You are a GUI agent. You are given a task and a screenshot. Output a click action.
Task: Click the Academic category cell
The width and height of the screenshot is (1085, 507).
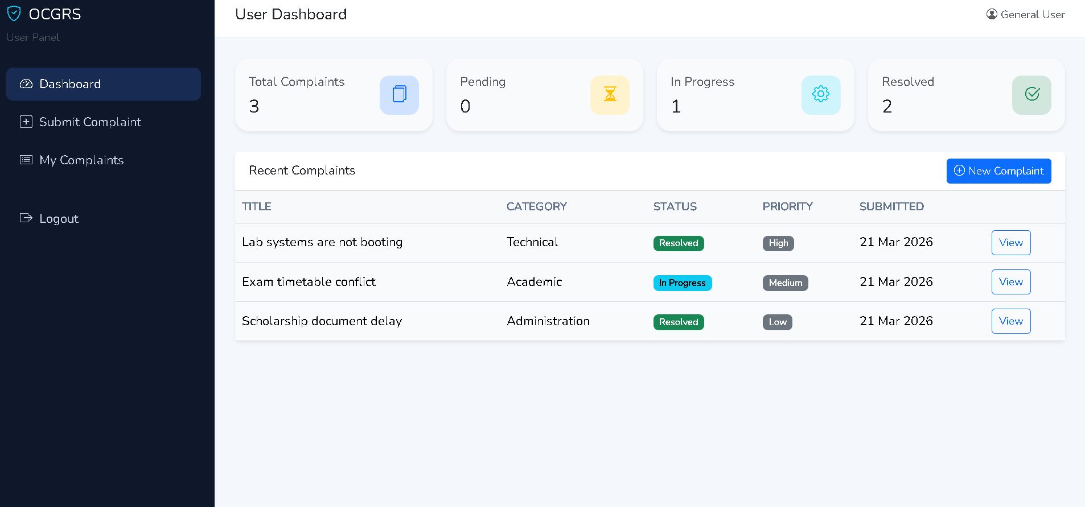tap(535, 282)
